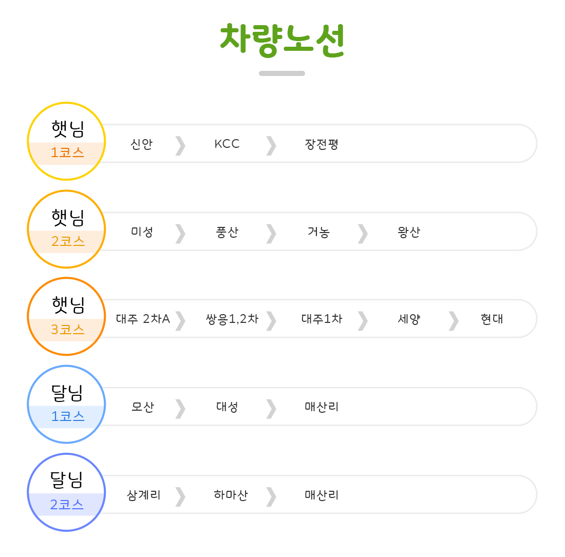
Task: Select the 대성 stop
Action: tap(227, 407)
